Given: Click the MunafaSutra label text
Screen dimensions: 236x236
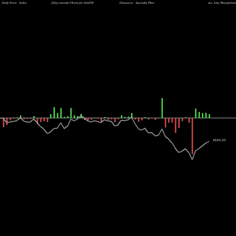Looking at the screenshot, I should click(x=228, y=3).
